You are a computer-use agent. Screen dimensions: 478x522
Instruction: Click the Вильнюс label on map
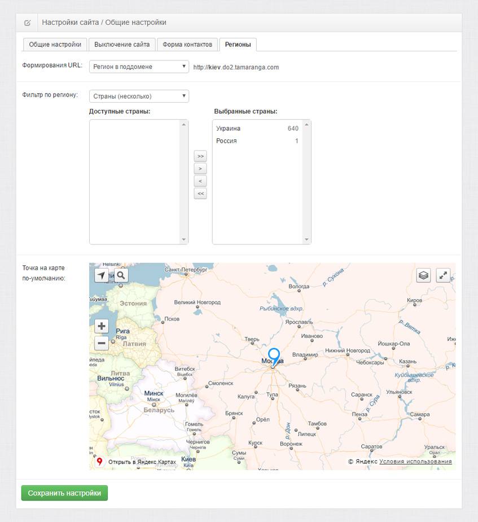point(111,379)
